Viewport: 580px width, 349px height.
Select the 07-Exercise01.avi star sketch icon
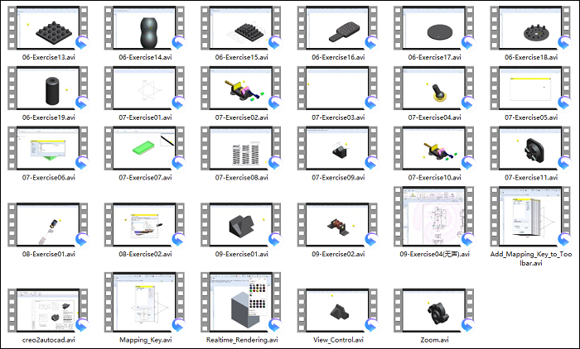(x=145, y=88)
